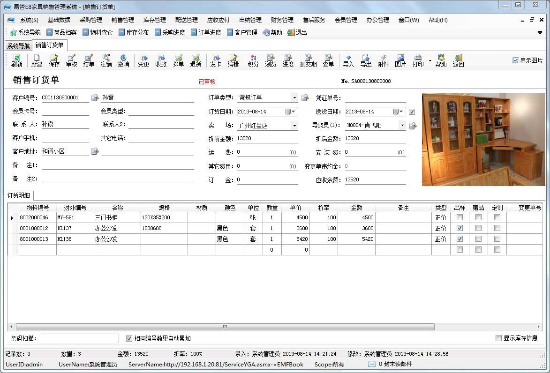Click the 打印 print icon
The image size is (550, 373).
click(418, 60)
